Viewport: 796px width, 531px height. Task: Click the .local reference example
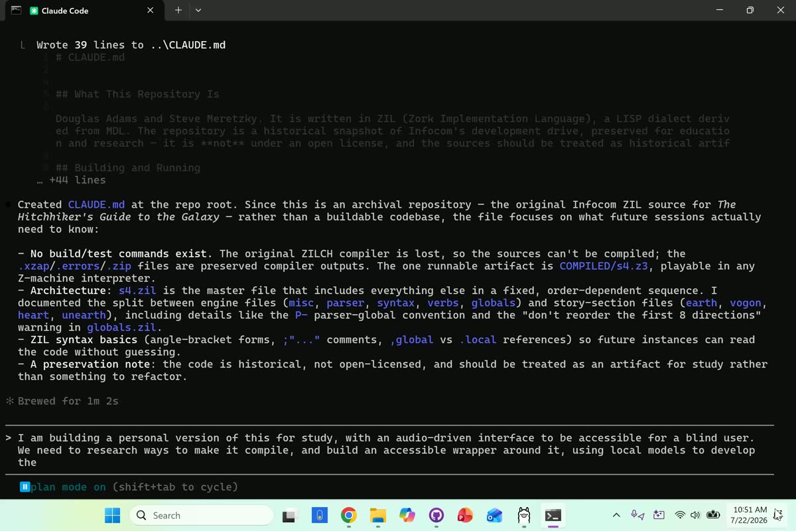coord(478,339)
